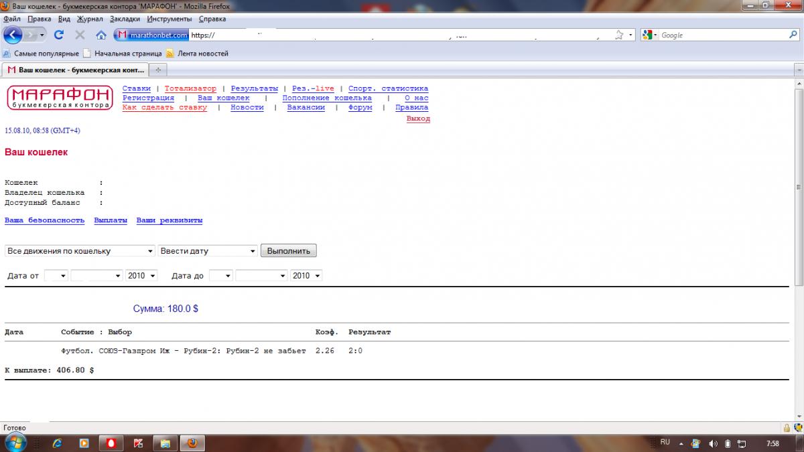
Task: Click the stop loading X icon
Action: click(80, 35)
